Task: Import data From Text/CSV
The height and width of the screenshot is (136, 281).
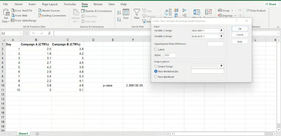Action: pyautogui.click(x=22, y=11)
